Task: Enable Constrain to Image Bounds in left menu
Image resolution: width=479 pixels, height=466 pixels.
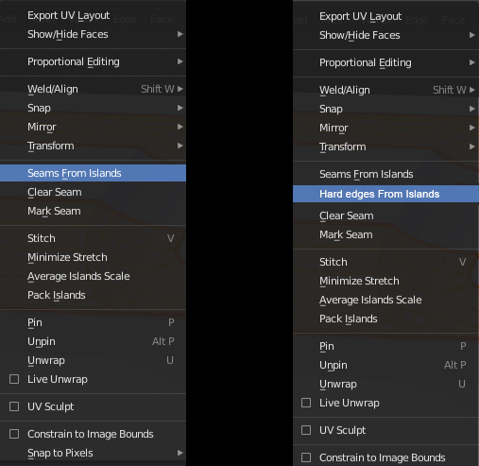Action: [x=14, y=434]
